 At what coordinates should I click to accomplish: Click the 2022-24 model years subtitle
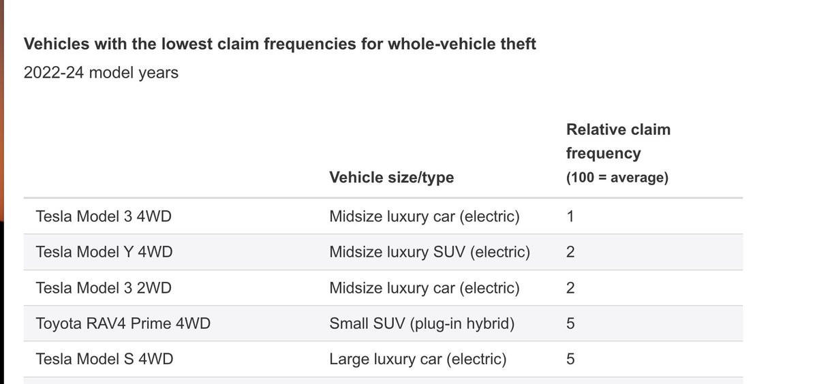(x=101, y=73)
